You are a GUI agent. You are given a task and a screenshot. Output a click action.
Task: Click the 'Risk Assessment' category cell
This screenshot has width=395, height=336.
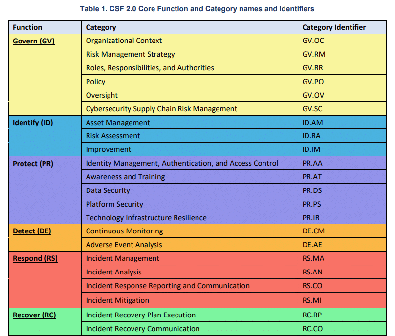[x=190, y=136]
